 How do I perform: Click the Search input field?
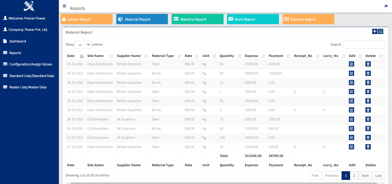(364, 44)
